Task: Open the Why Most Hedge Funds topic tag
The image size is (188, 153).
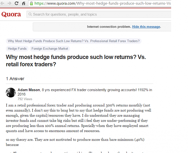Action: tap(74, 41)
